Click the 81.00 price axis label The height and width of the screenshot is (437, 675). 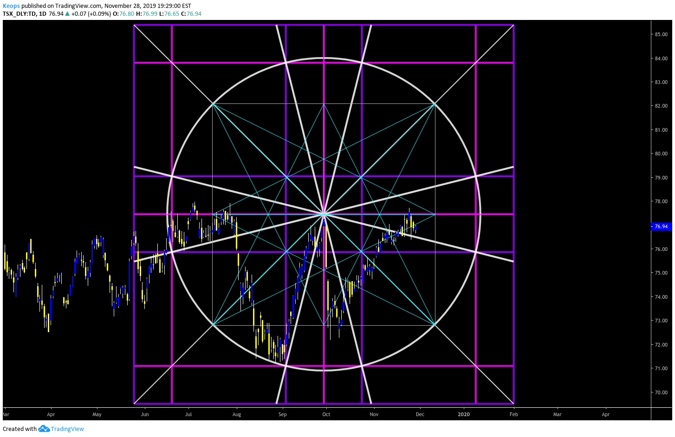click(661, 130)
